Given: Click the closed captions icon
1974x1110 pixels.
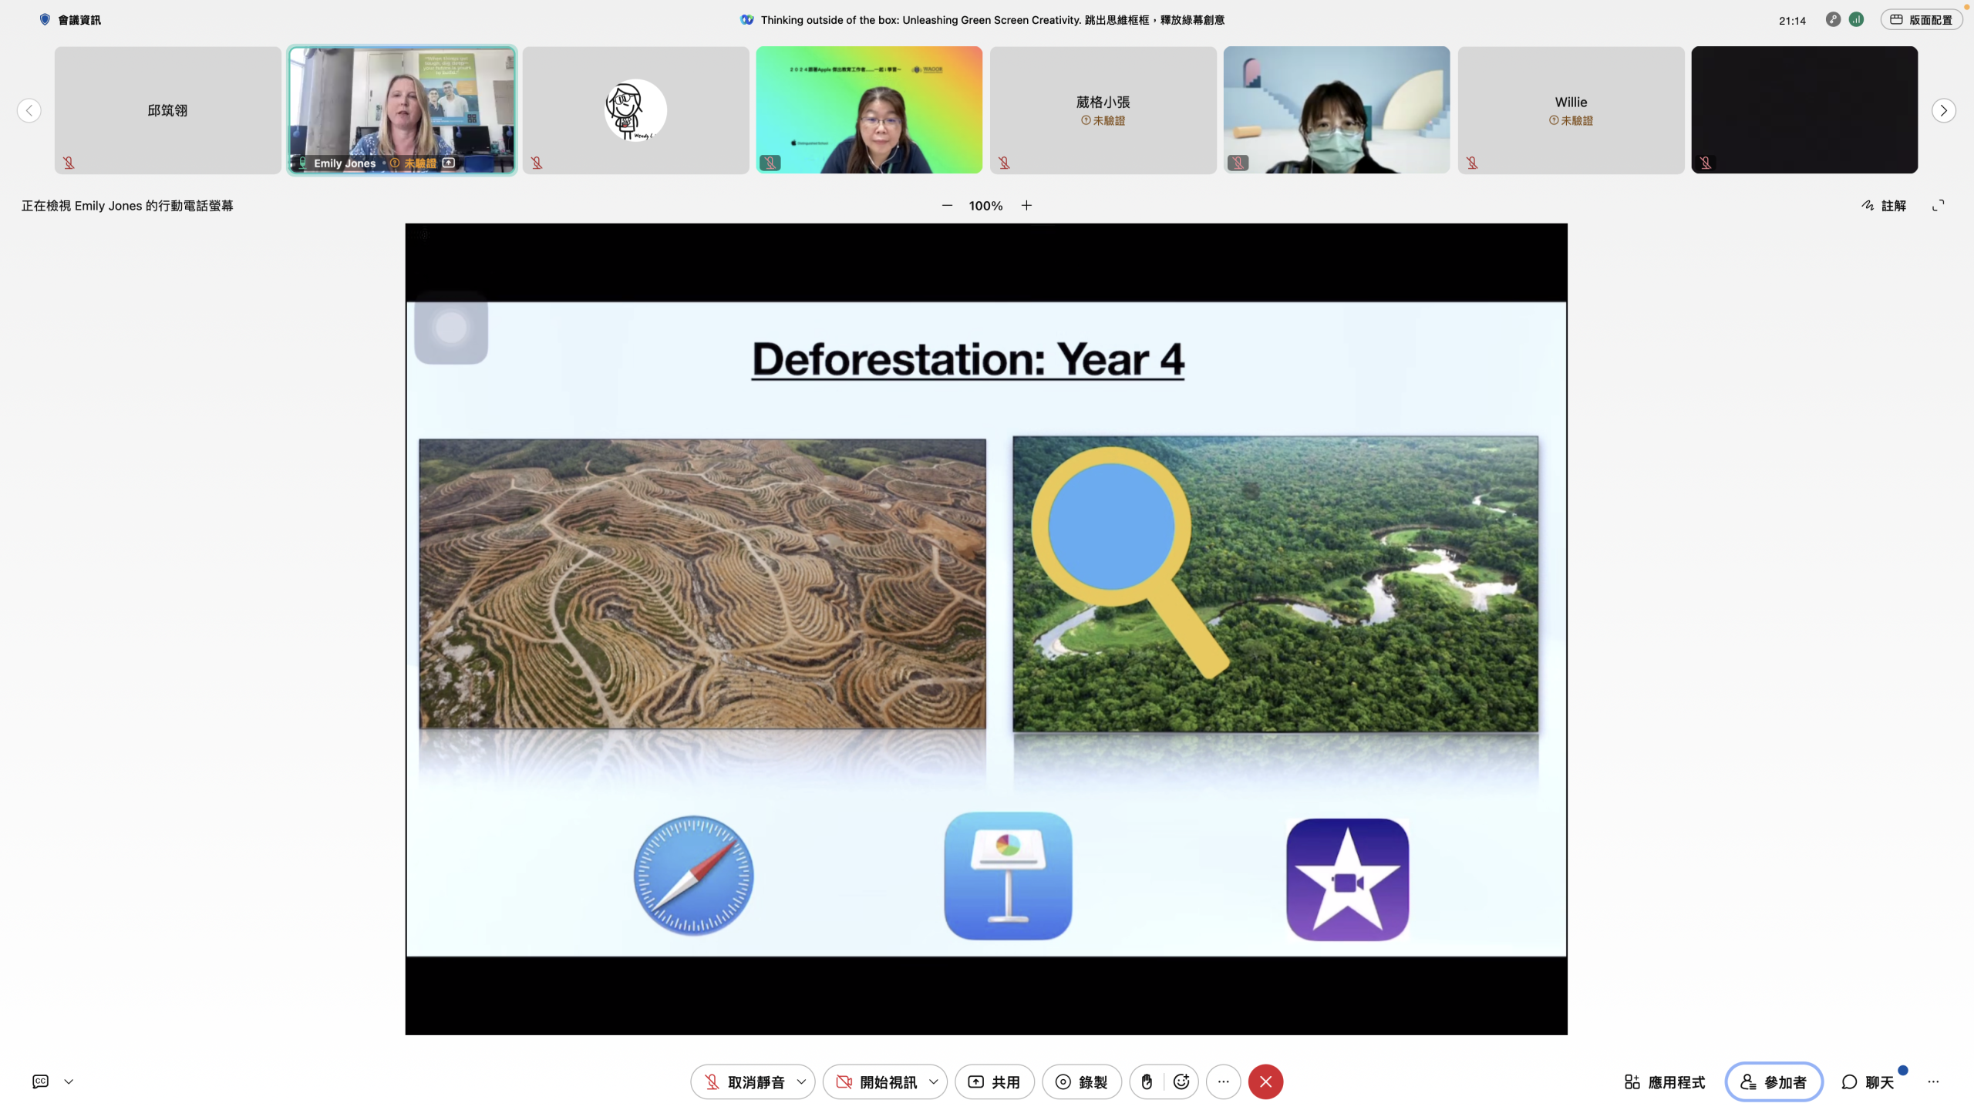Looking at the screenshot, I should (x=41, y=1081).
